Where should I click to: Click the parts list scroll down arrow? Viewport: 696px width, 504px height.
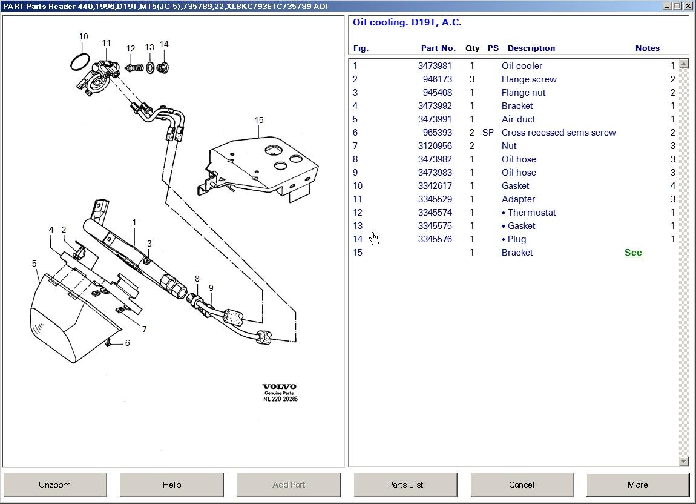(683, 462)
